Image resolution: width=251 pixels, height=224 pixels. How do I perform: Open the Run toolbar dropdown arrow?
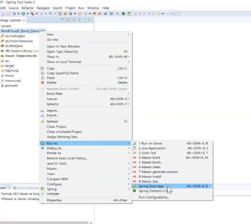[x=28, y=14]
